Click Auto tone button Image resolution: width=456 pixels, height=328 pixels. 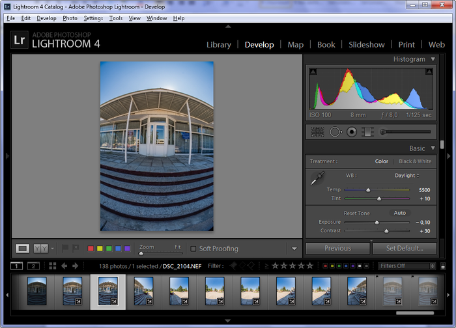[x=399, y=213]
